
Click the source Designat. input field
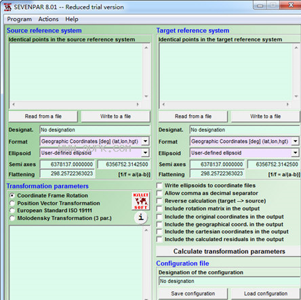click(x=95, y=130)
